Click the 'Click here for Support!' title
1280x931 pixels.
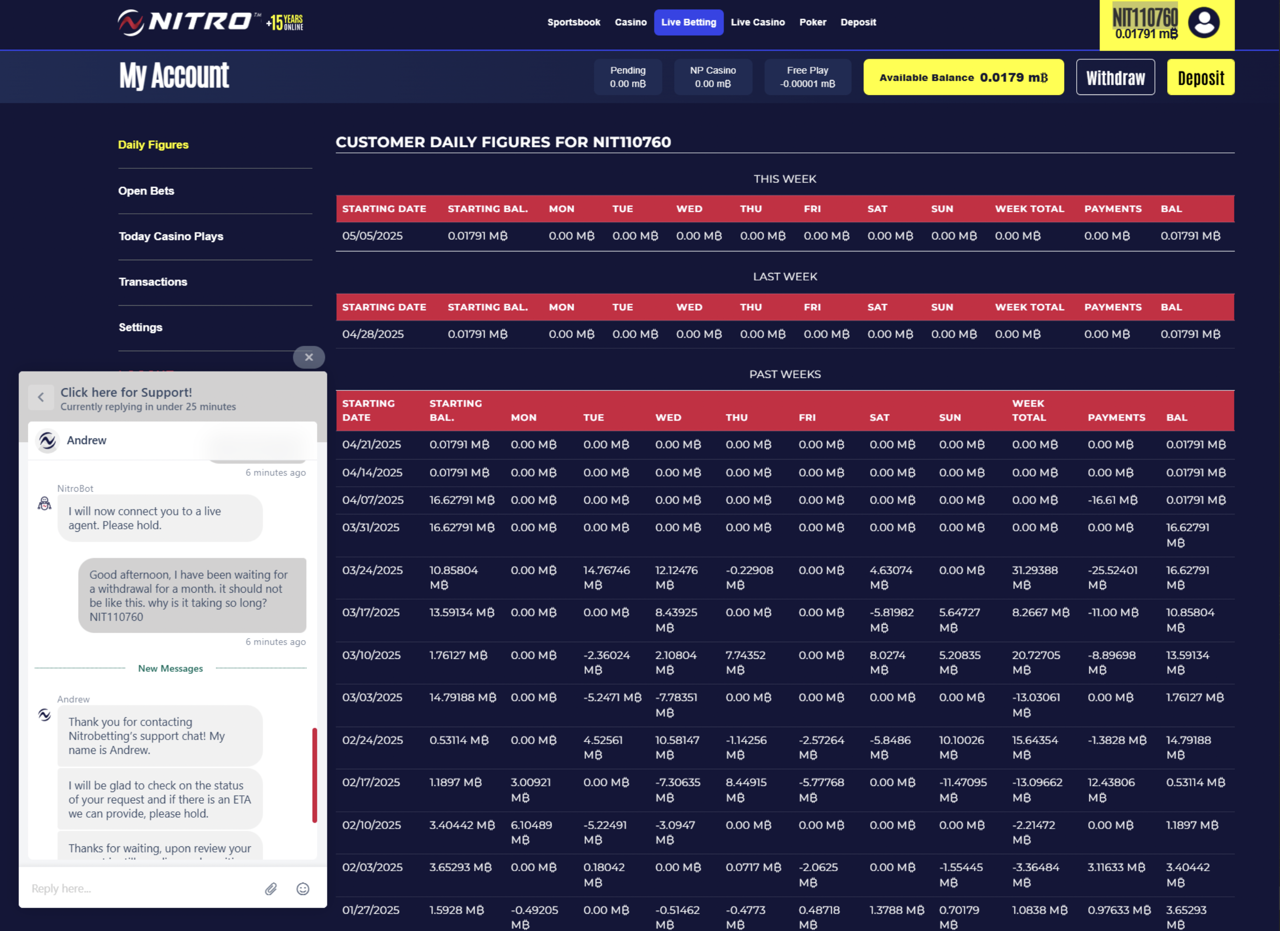pyautogui.click(x=127, y=392)
